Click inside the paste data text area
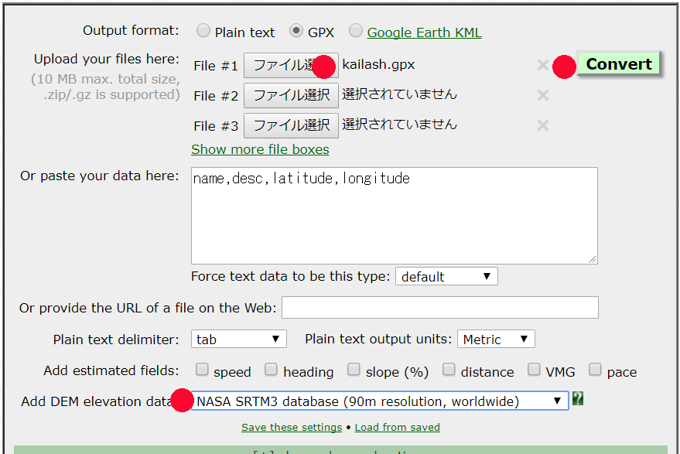 tap(395, 216)
